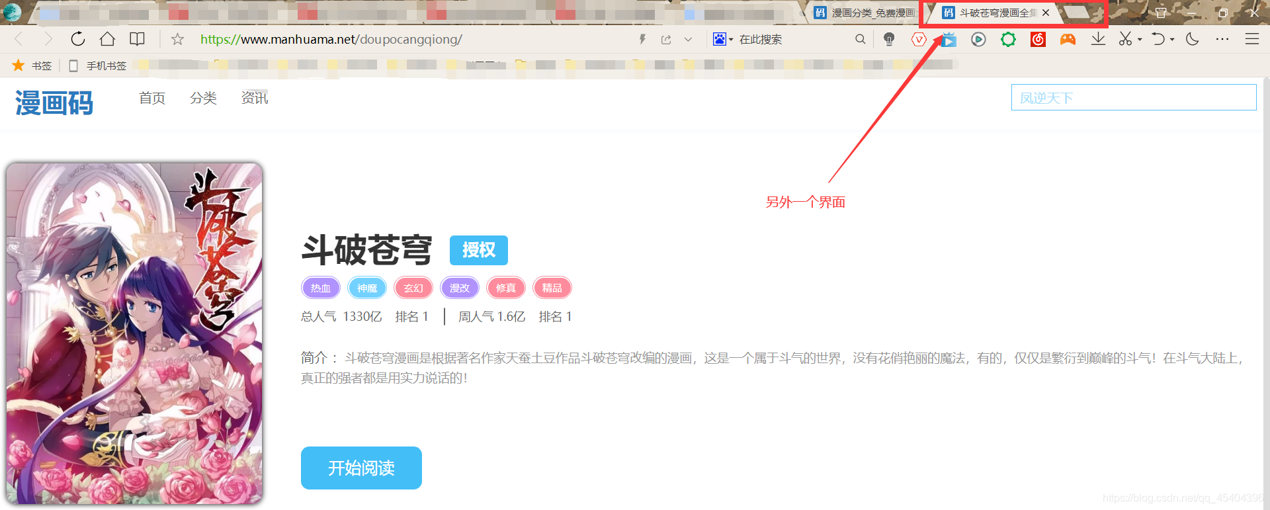Click the 斗破苍穹 cover thumbnail
The height and width of the screenshot is (510, 1270).
(134, 333)
